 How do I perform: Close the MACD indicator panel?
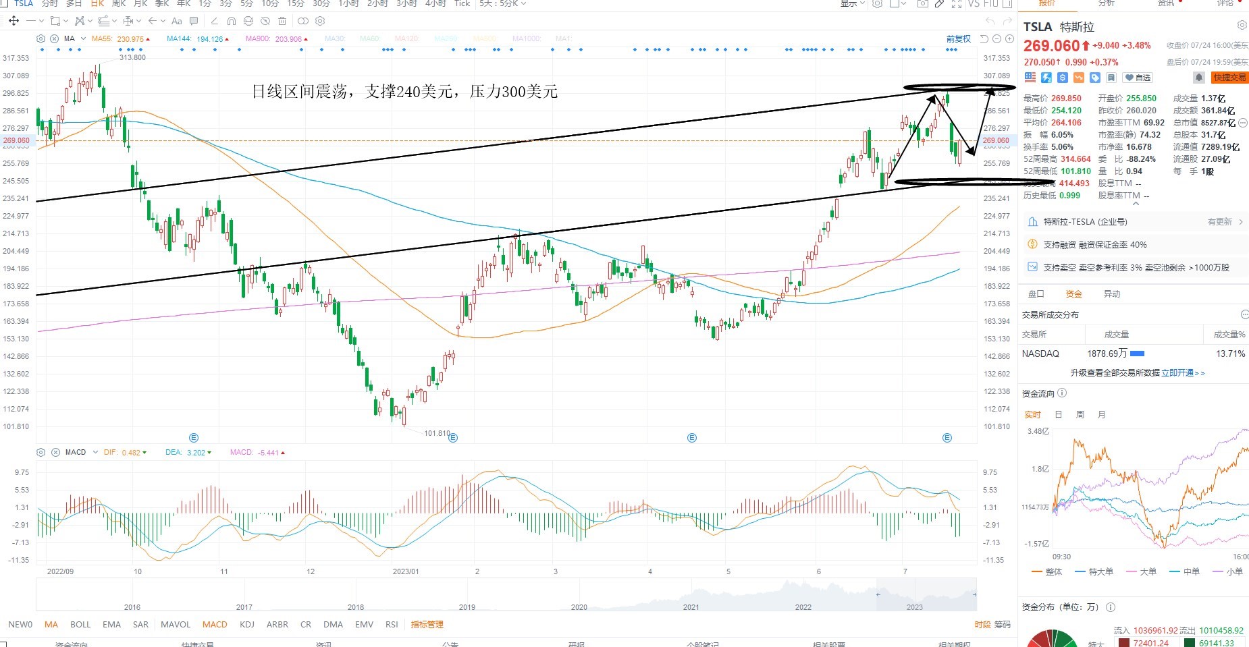(x=55, y=452)
